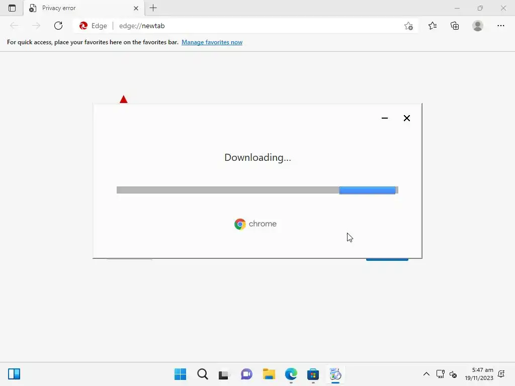The image size is (515, 386).
Task: Select the Privacy error tab
Action: tap(84, 8)
